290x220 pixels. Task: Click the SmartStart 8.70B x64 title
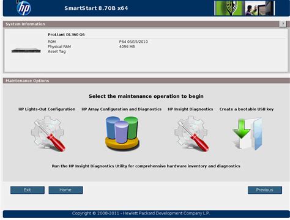pos(96,8)
